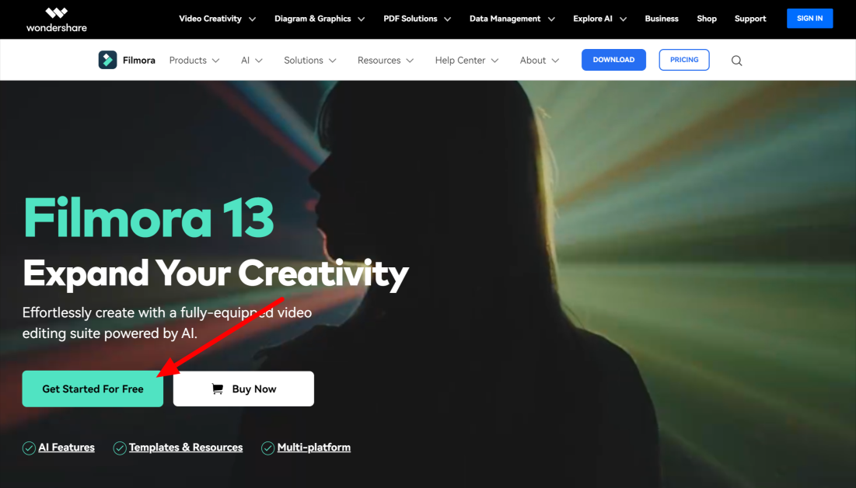
Task: Click the Get Started For Free button
Action: (x=93, y=389)
